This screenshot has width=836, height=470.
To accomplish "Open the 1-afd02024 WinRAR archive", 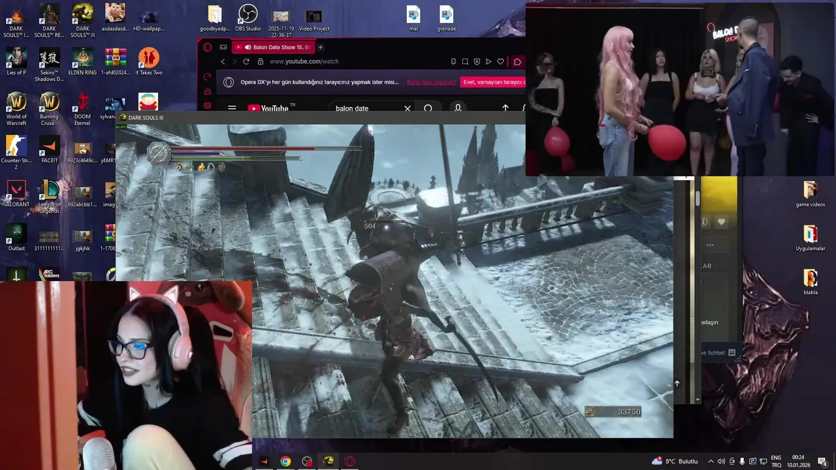I will tap(116, 61).
